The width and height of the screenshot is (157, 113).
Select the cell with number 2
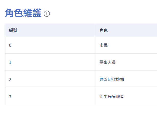pos(10,79)
